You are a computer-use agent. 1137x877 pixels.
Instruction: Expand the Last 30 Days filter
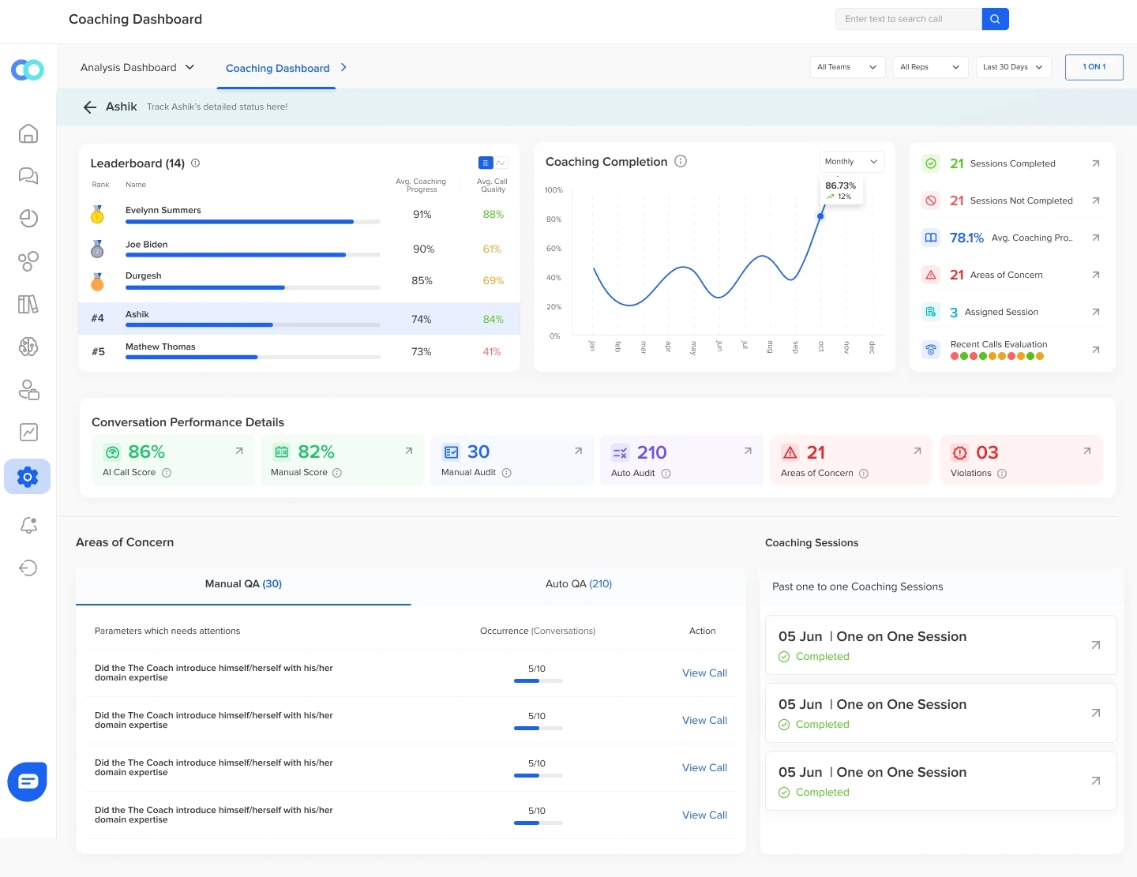tap(1012, 67)
